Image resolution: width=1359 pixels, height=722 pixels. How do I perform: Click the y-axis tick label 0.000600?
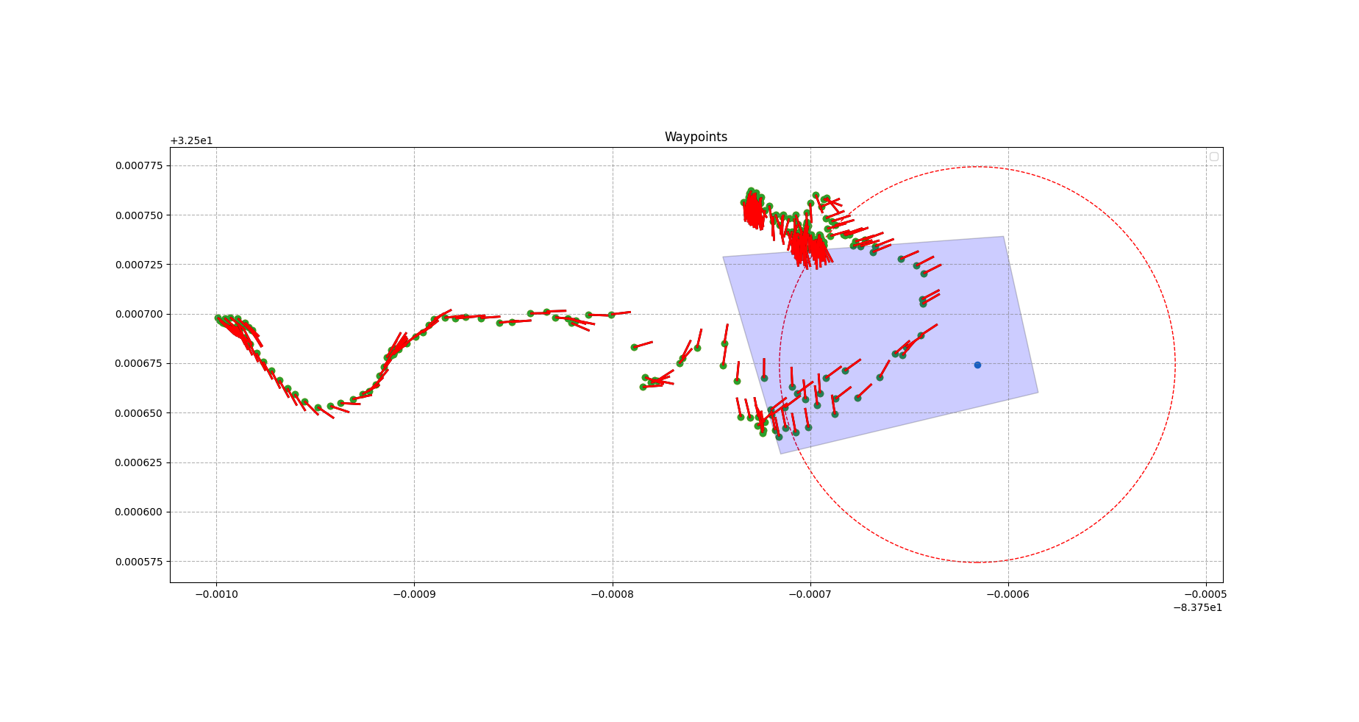click(139, 512)
